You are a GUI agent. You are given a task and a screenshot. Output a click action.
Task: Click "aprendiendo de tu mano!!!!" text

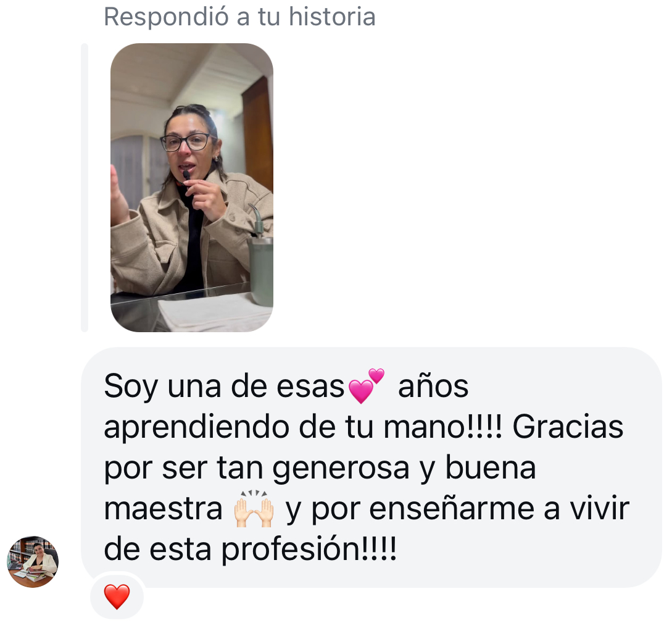303,428
